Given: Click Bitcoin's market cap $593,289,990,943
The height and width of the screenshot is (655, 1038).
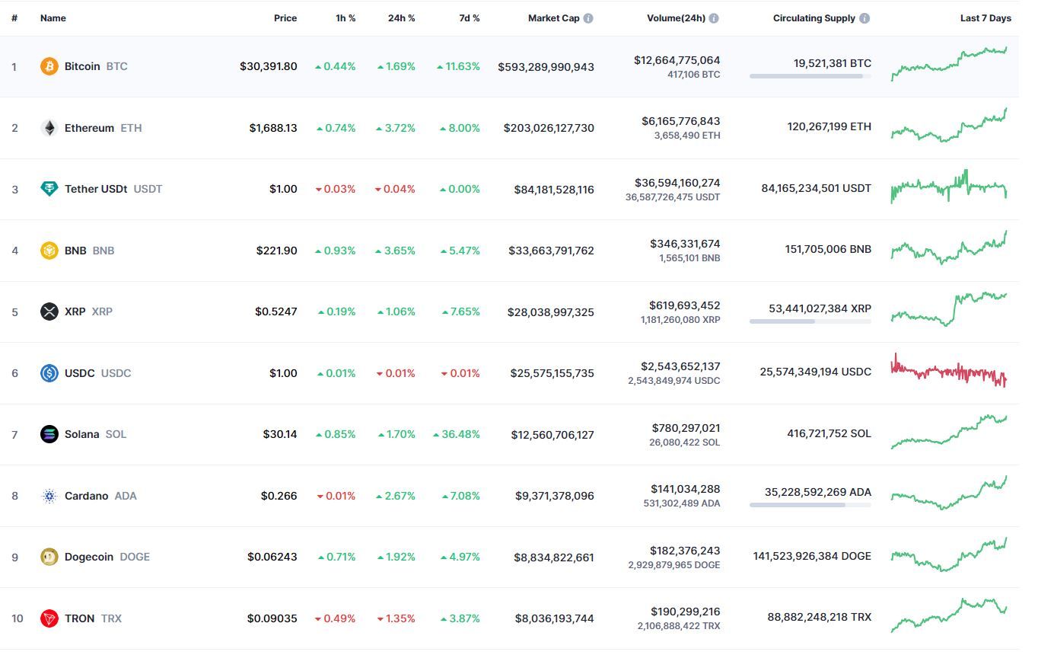Looking at the screenshot, I should coord(546,67).
